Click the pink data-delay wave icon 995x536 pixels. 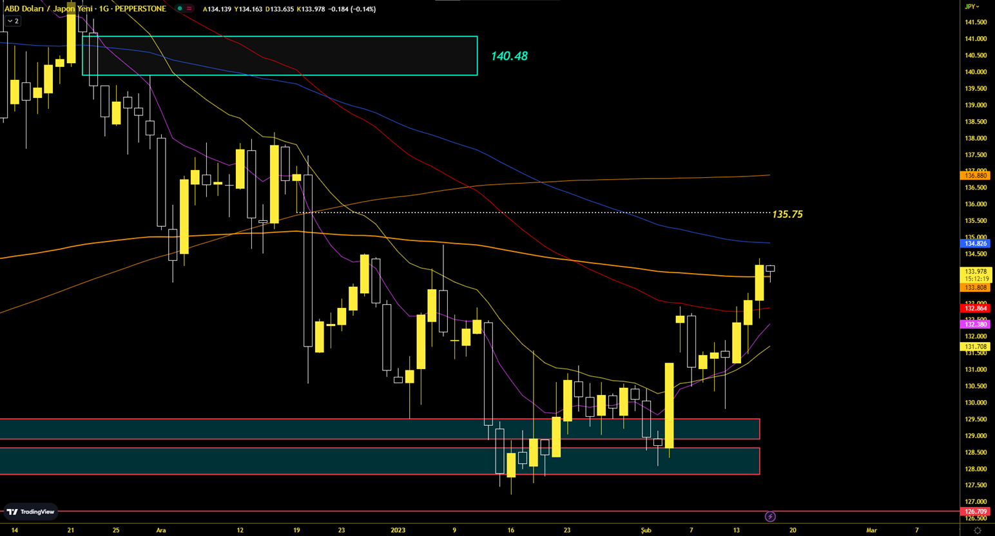[189, 9]
